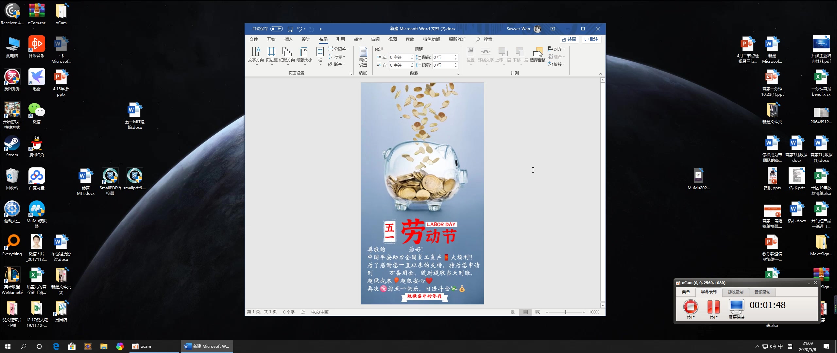This screenshot has width=837, height=353.
Task: Switch to the 插入 ribbon tab
Action: point(288,39)
